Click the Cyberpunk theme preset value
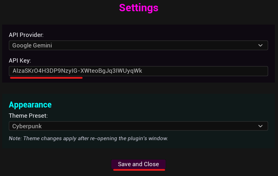This screenshot has height=176, width=278. 27,126
